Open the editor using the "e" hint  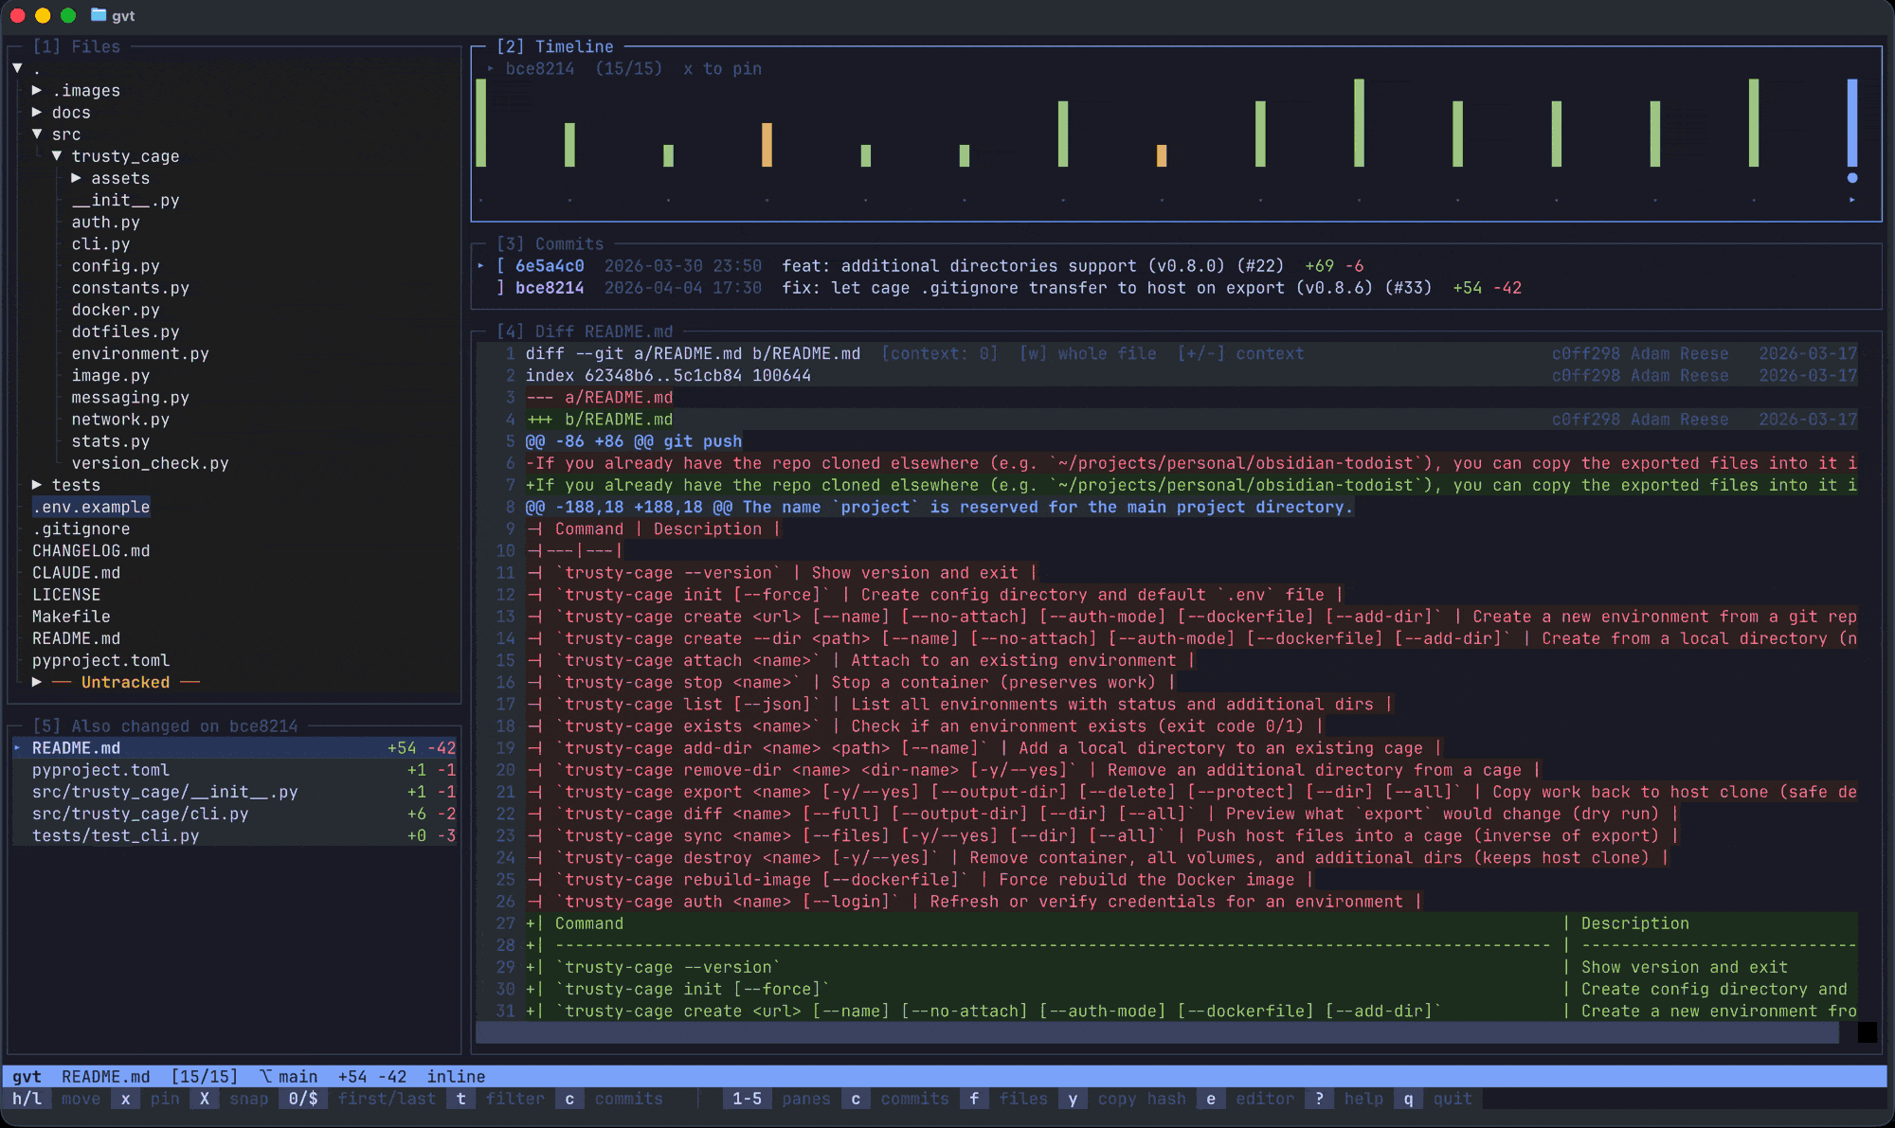tap(1210, 1099)
